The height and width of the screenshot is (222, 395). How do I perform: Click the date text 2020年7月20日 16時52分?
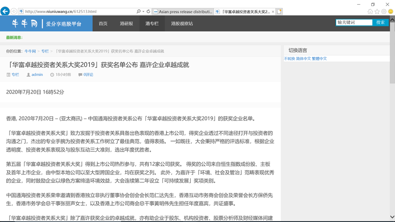tap(35, 92)
